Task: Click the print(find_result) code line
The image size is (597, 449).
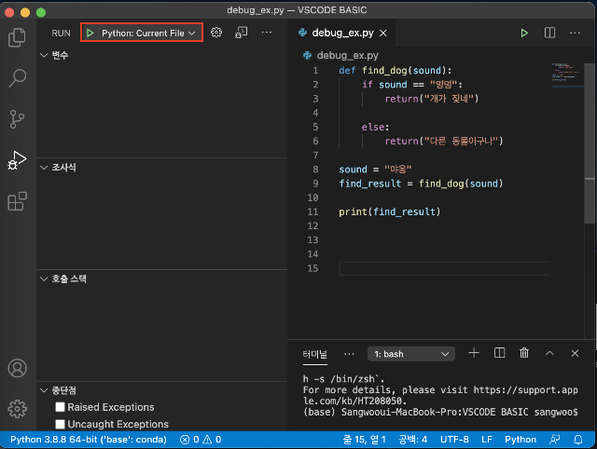Action: click(389, 211)
